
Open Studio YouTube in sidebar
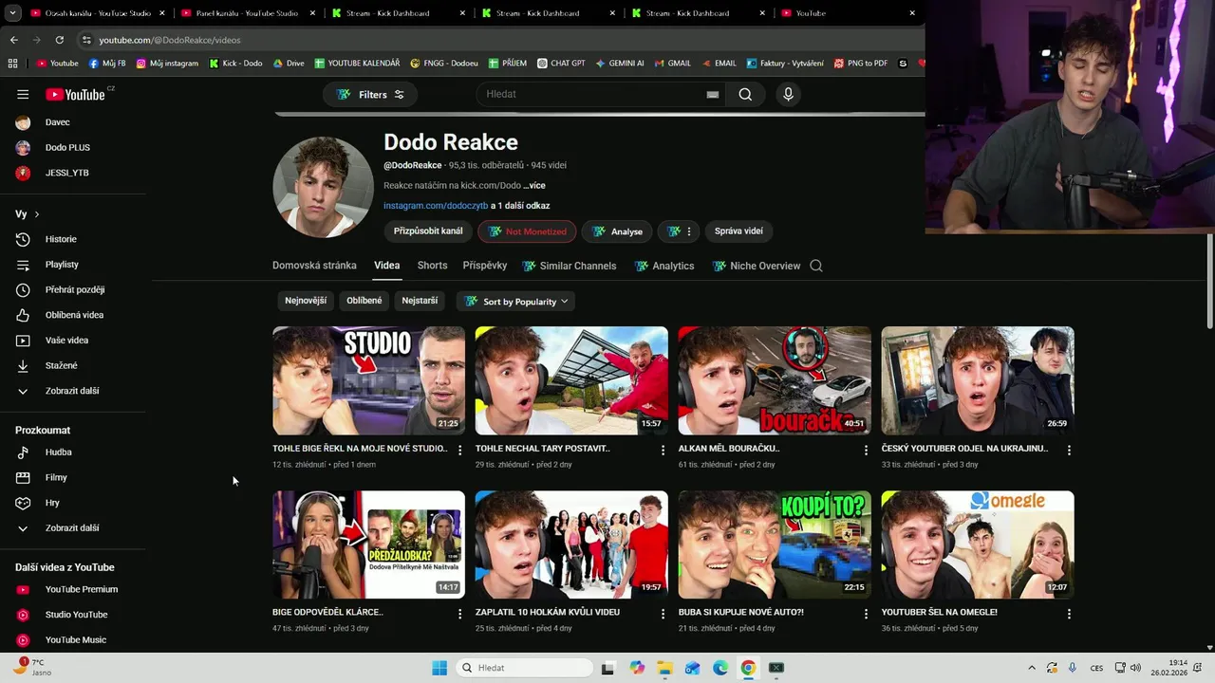click(x=74, y=615)
